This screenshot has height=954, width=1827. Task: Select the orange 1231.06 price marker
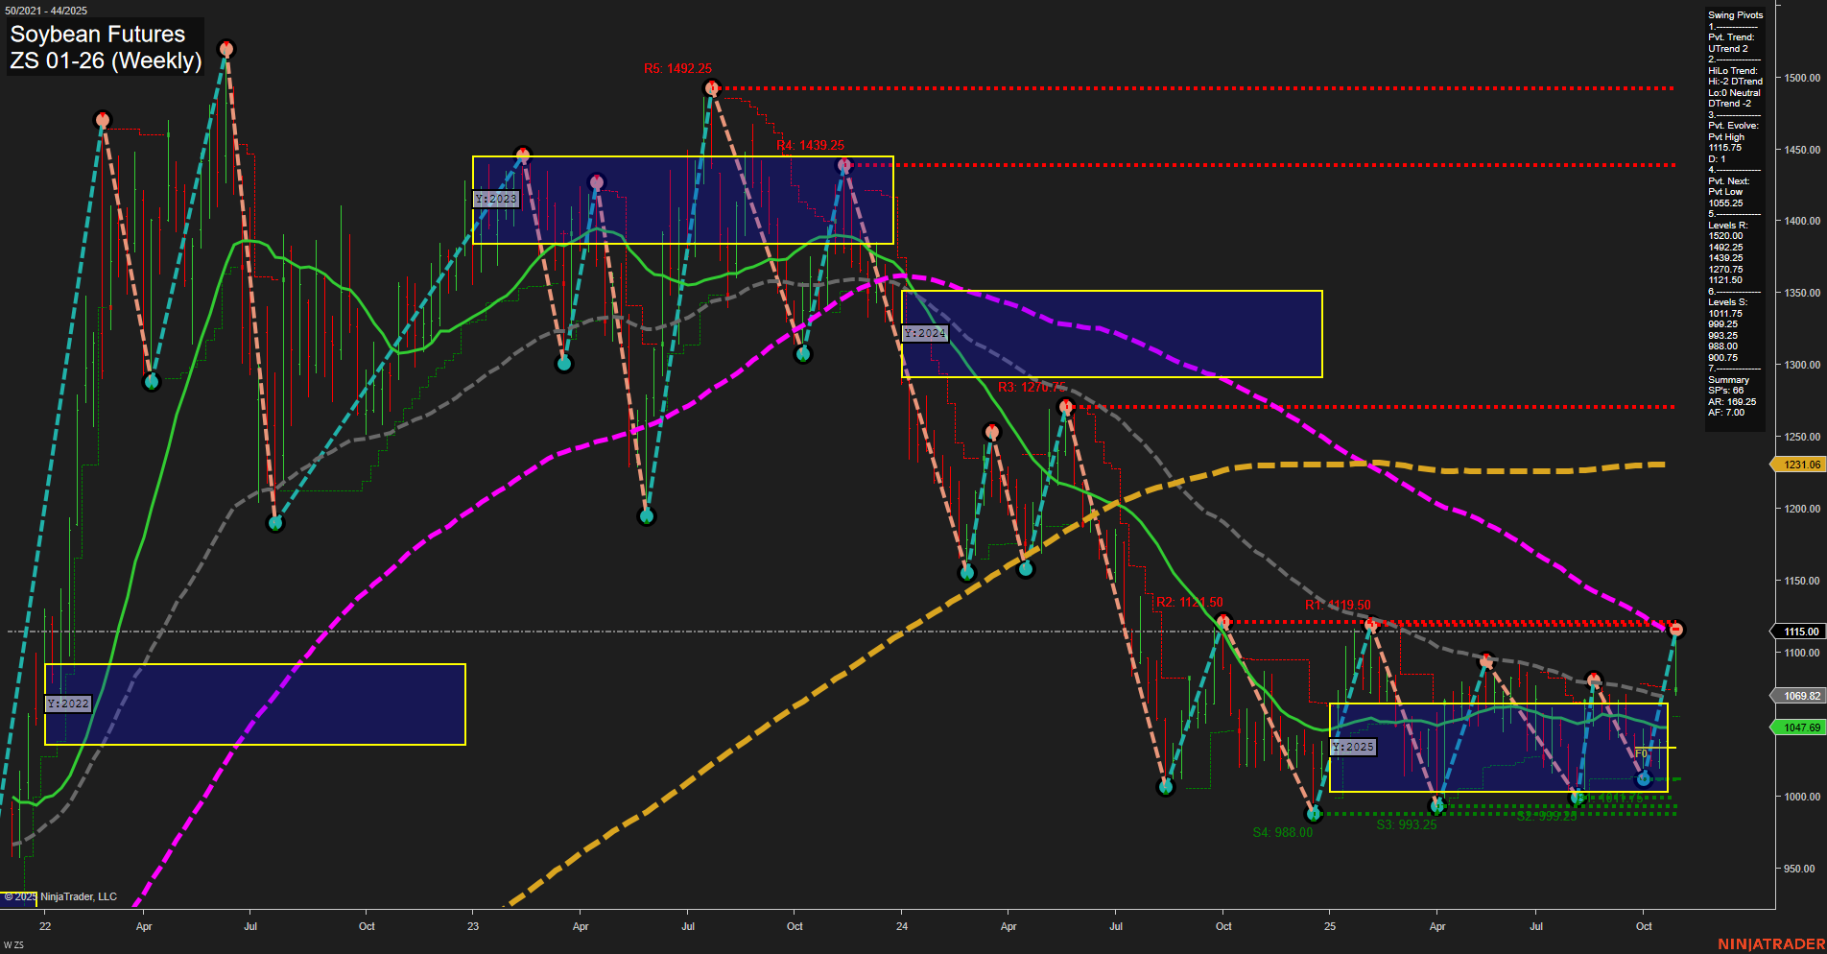click(1799, 465)
